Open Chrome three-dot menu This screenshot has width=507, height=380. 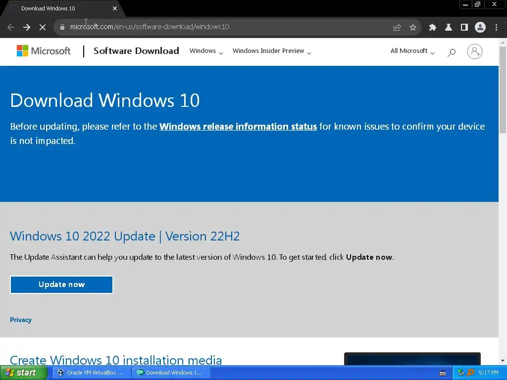coord(496,27)
